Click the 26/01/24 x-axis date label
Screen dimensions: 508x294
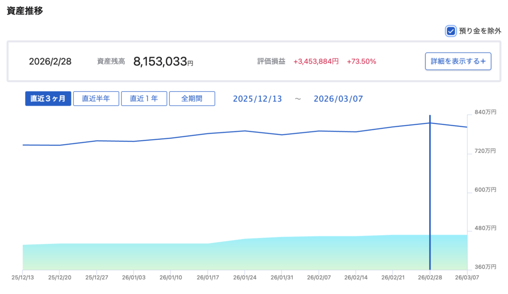pyautogui.click(x=245, y=278)
